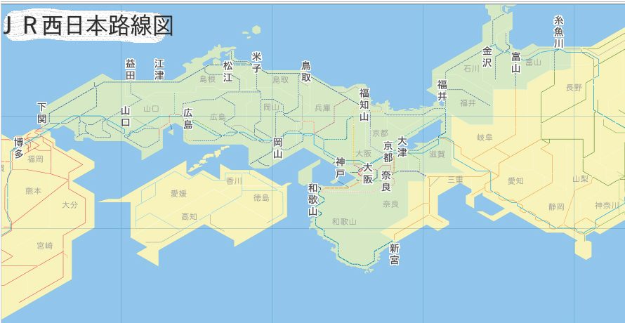This screenshot has width=625, height=323.
Task: Select the 三重 prefecture label
Action: [455, 180]
